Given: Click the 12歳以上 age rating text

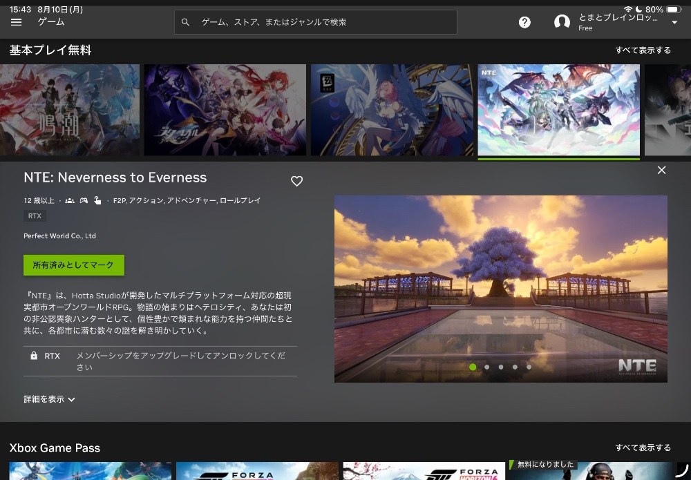Looking at the screenshot, I should (39, 201).
